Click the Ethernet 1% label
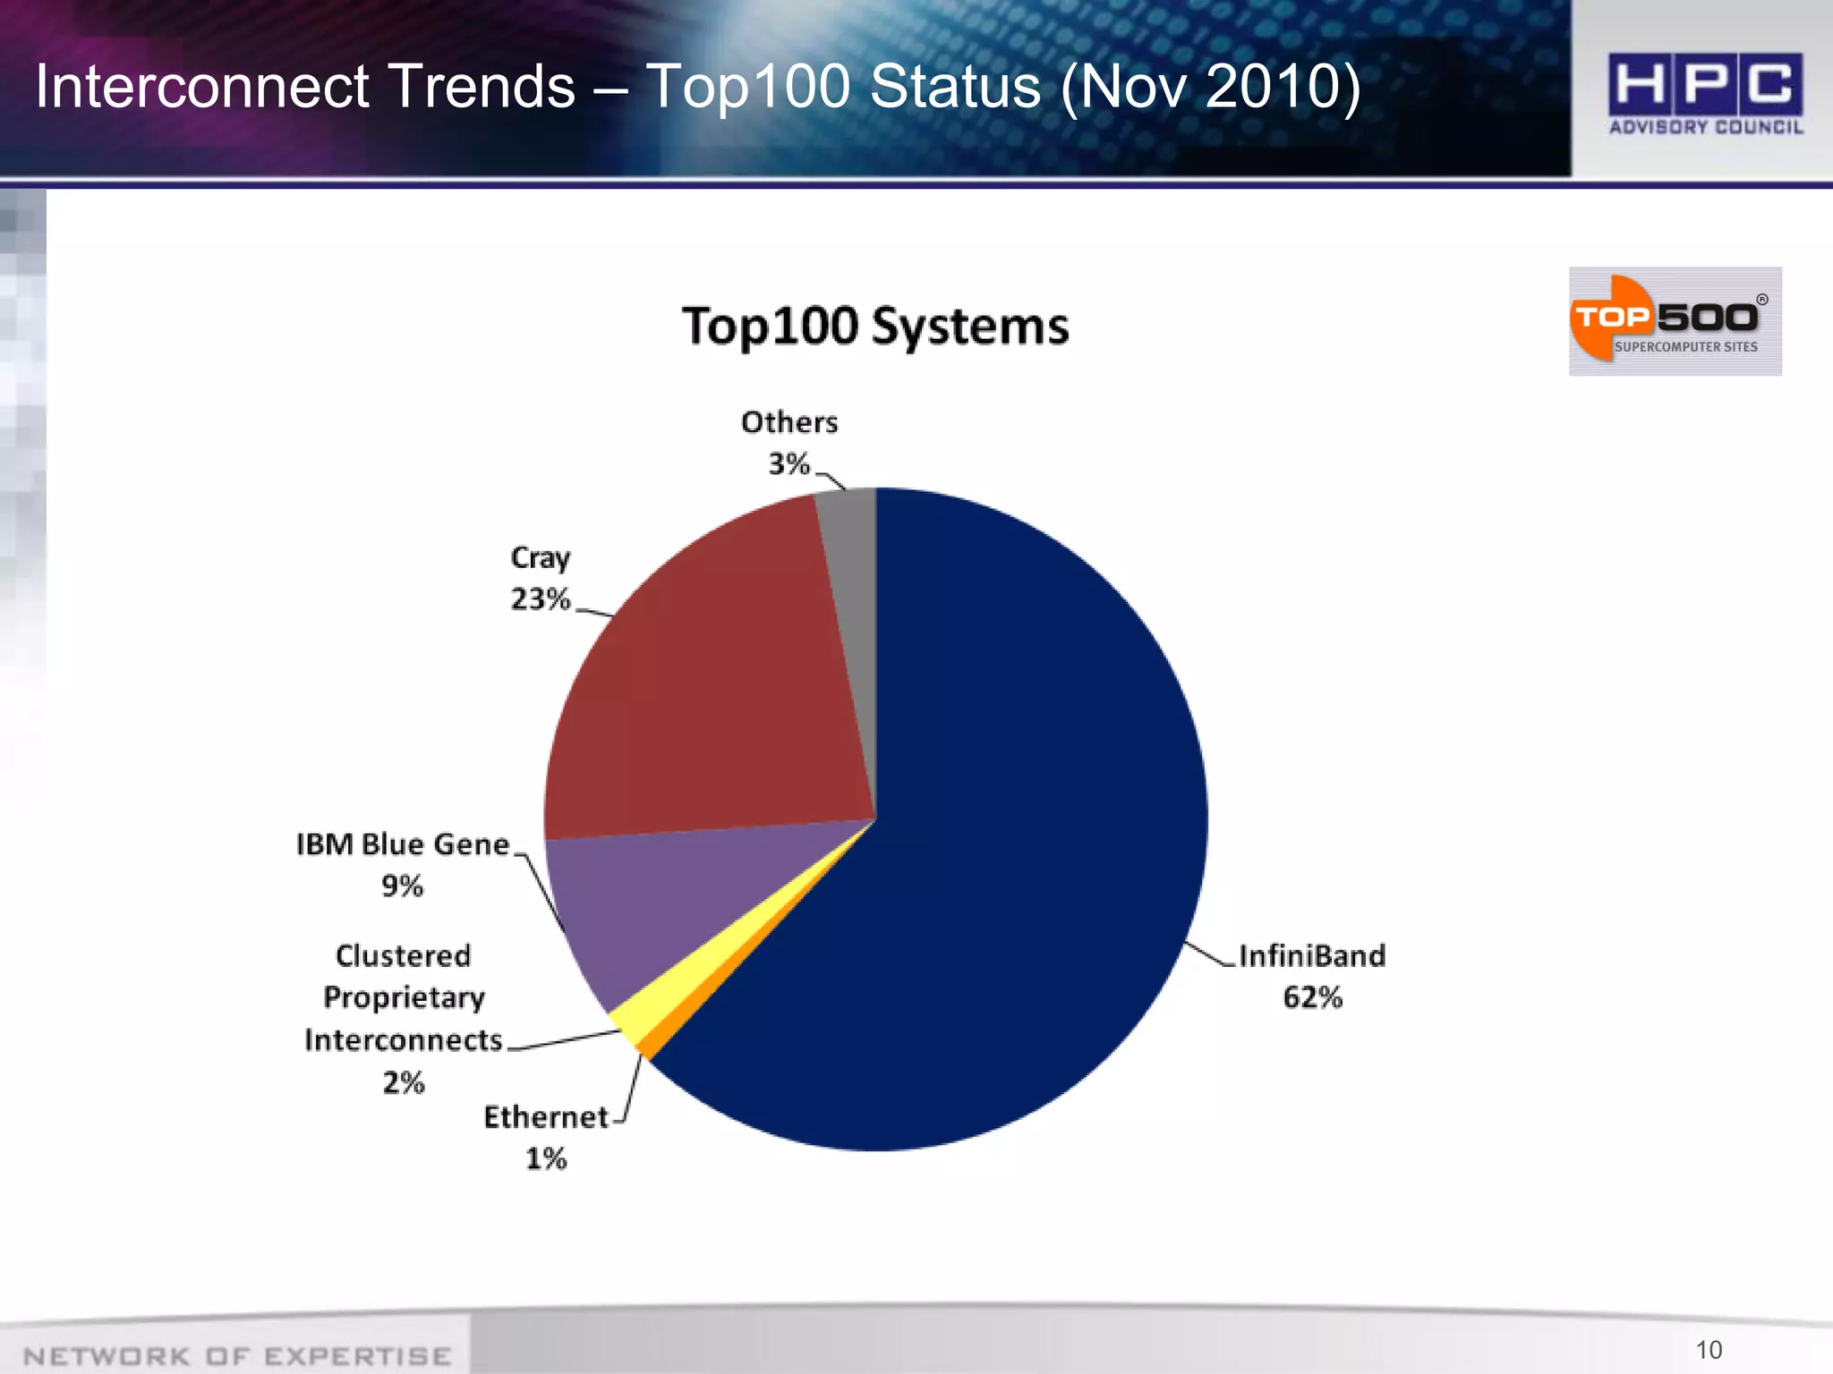Image resolution: width=1833 pixels, height=1374 pixels. (546, 1137)
